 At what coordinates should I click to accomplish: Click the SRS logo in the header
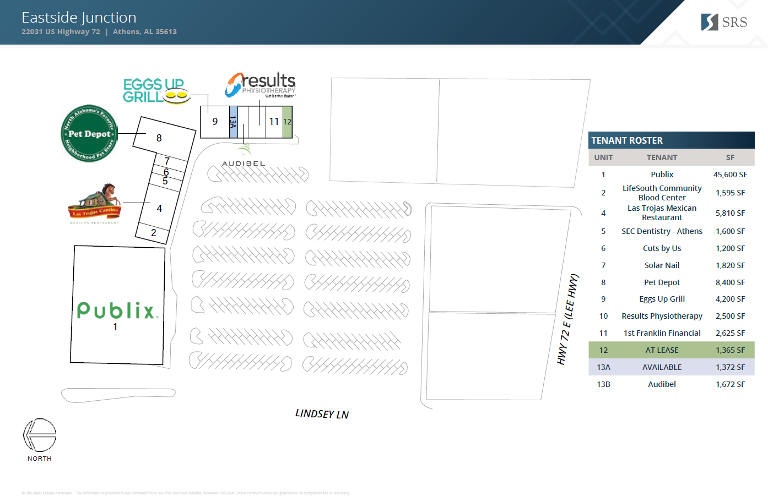[x=724, y=22]
